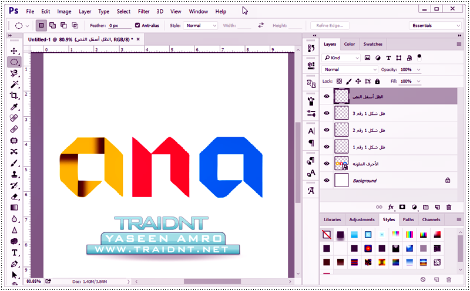Hide the ظل شكل 1 رقم 3 layer
Image resolution: width=470 pixels, height=291 pixels.
[x=327, y=113]
